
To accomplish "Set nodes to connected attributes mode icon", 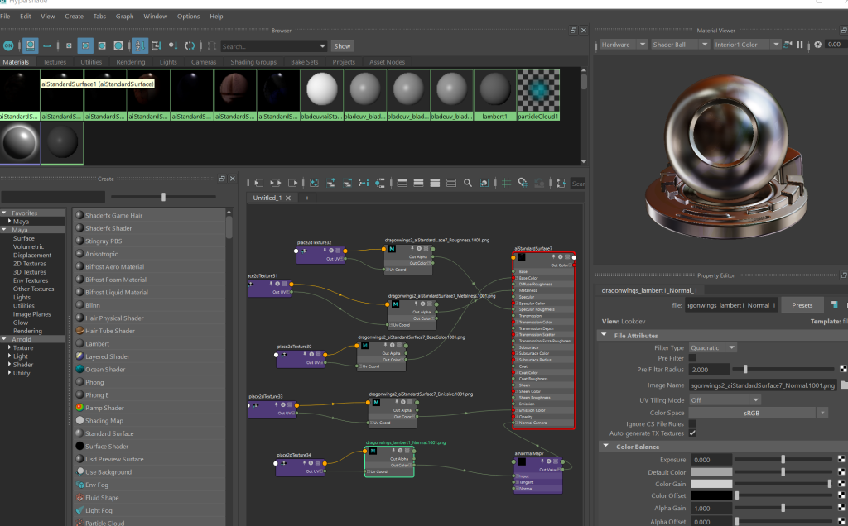I will (x=418, y=183).
